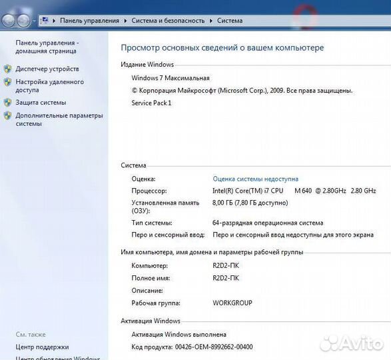Click shield icon beside Защита системы
This screenshot has width=391, height=360.
coord(8,103)
